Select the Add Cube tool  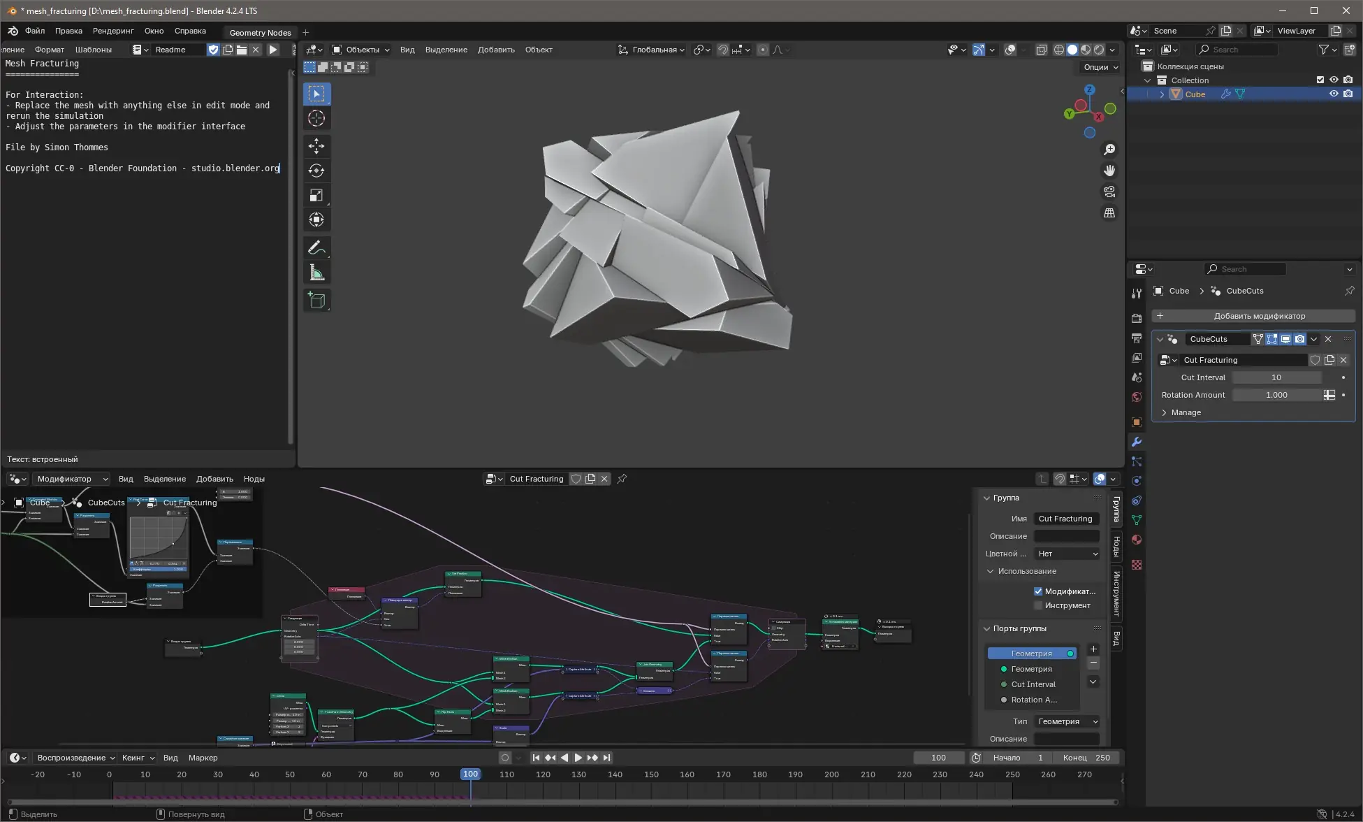coord(316,301)
